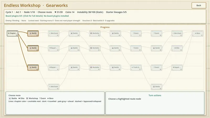210x118 pixels.
Task: Select the top highlighted Battle node
Action: tap(33, 34)
